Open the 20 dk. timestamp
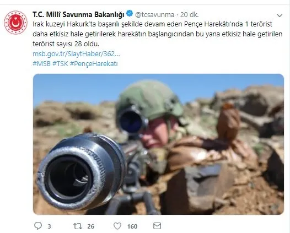The image size is (290, 233). tap(190, 15)
